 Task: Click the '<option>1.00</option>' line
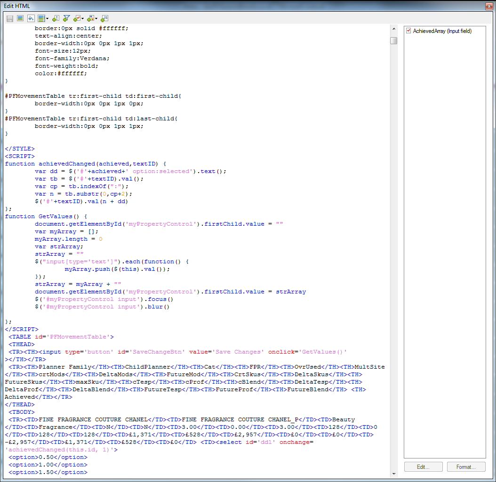coord(48,465)
